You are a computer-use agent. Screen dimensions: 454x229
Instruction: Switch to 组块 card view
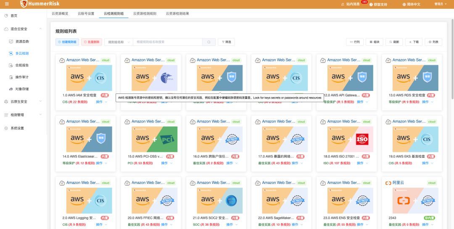click(375, 42)
